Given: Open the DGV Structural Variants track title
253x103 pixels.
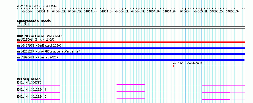Looking at the screenshot, I should tap(40, 36).
